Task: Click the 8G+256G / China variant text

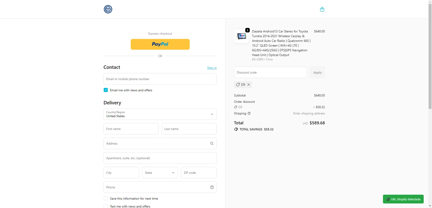Action: [x=262, y=60]
